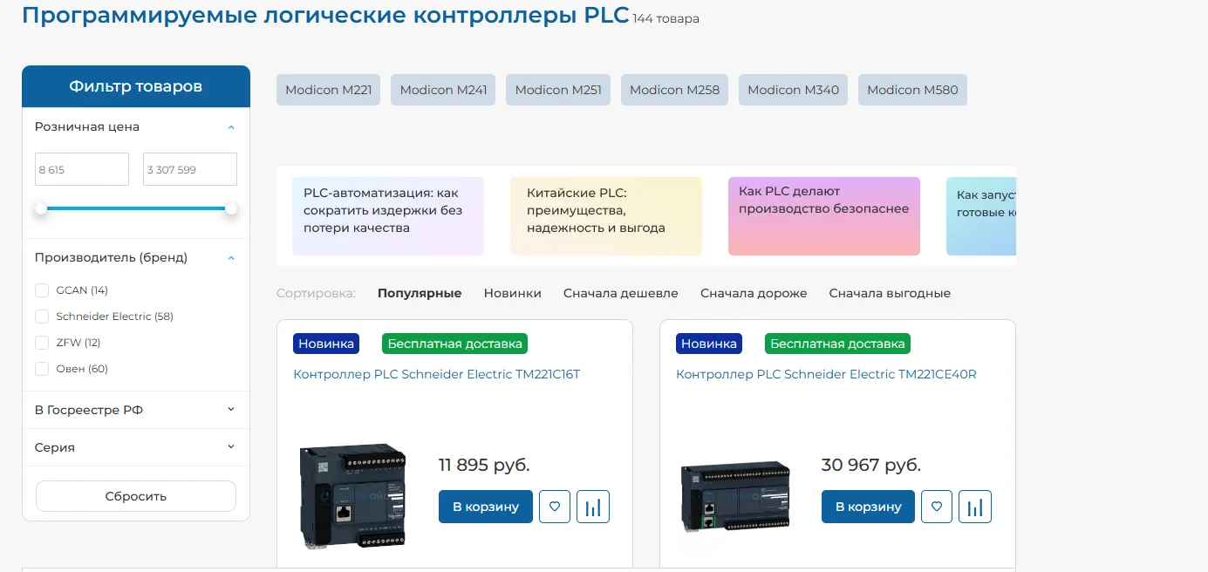
Task: Expand the В Госреестре РФ section
Action: 230,409
